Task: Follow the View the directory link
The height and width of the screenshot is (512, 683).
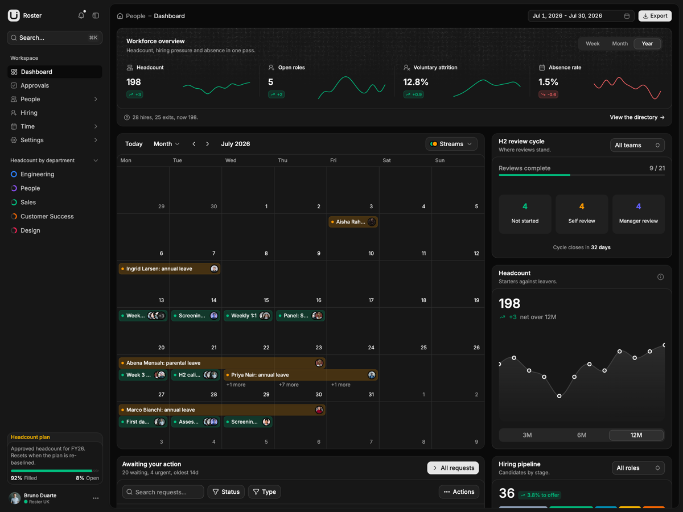Action: (637, 117)
